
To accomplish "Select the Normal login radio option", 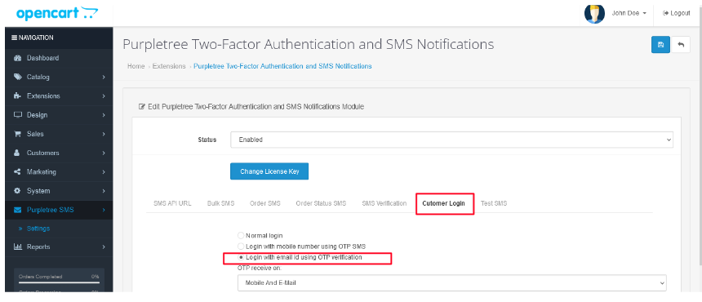I will point(241,235).
